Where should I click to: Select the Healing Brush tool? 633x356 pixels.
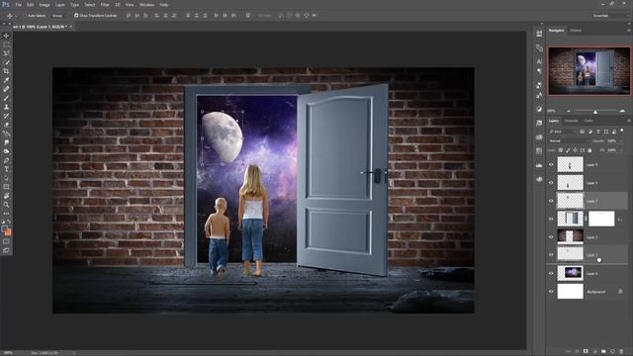point(6,89)
